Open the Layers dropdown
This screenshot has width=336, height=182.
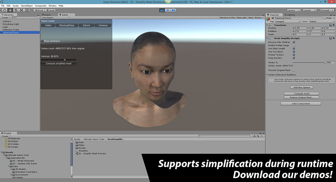click(x=293, y=10)
